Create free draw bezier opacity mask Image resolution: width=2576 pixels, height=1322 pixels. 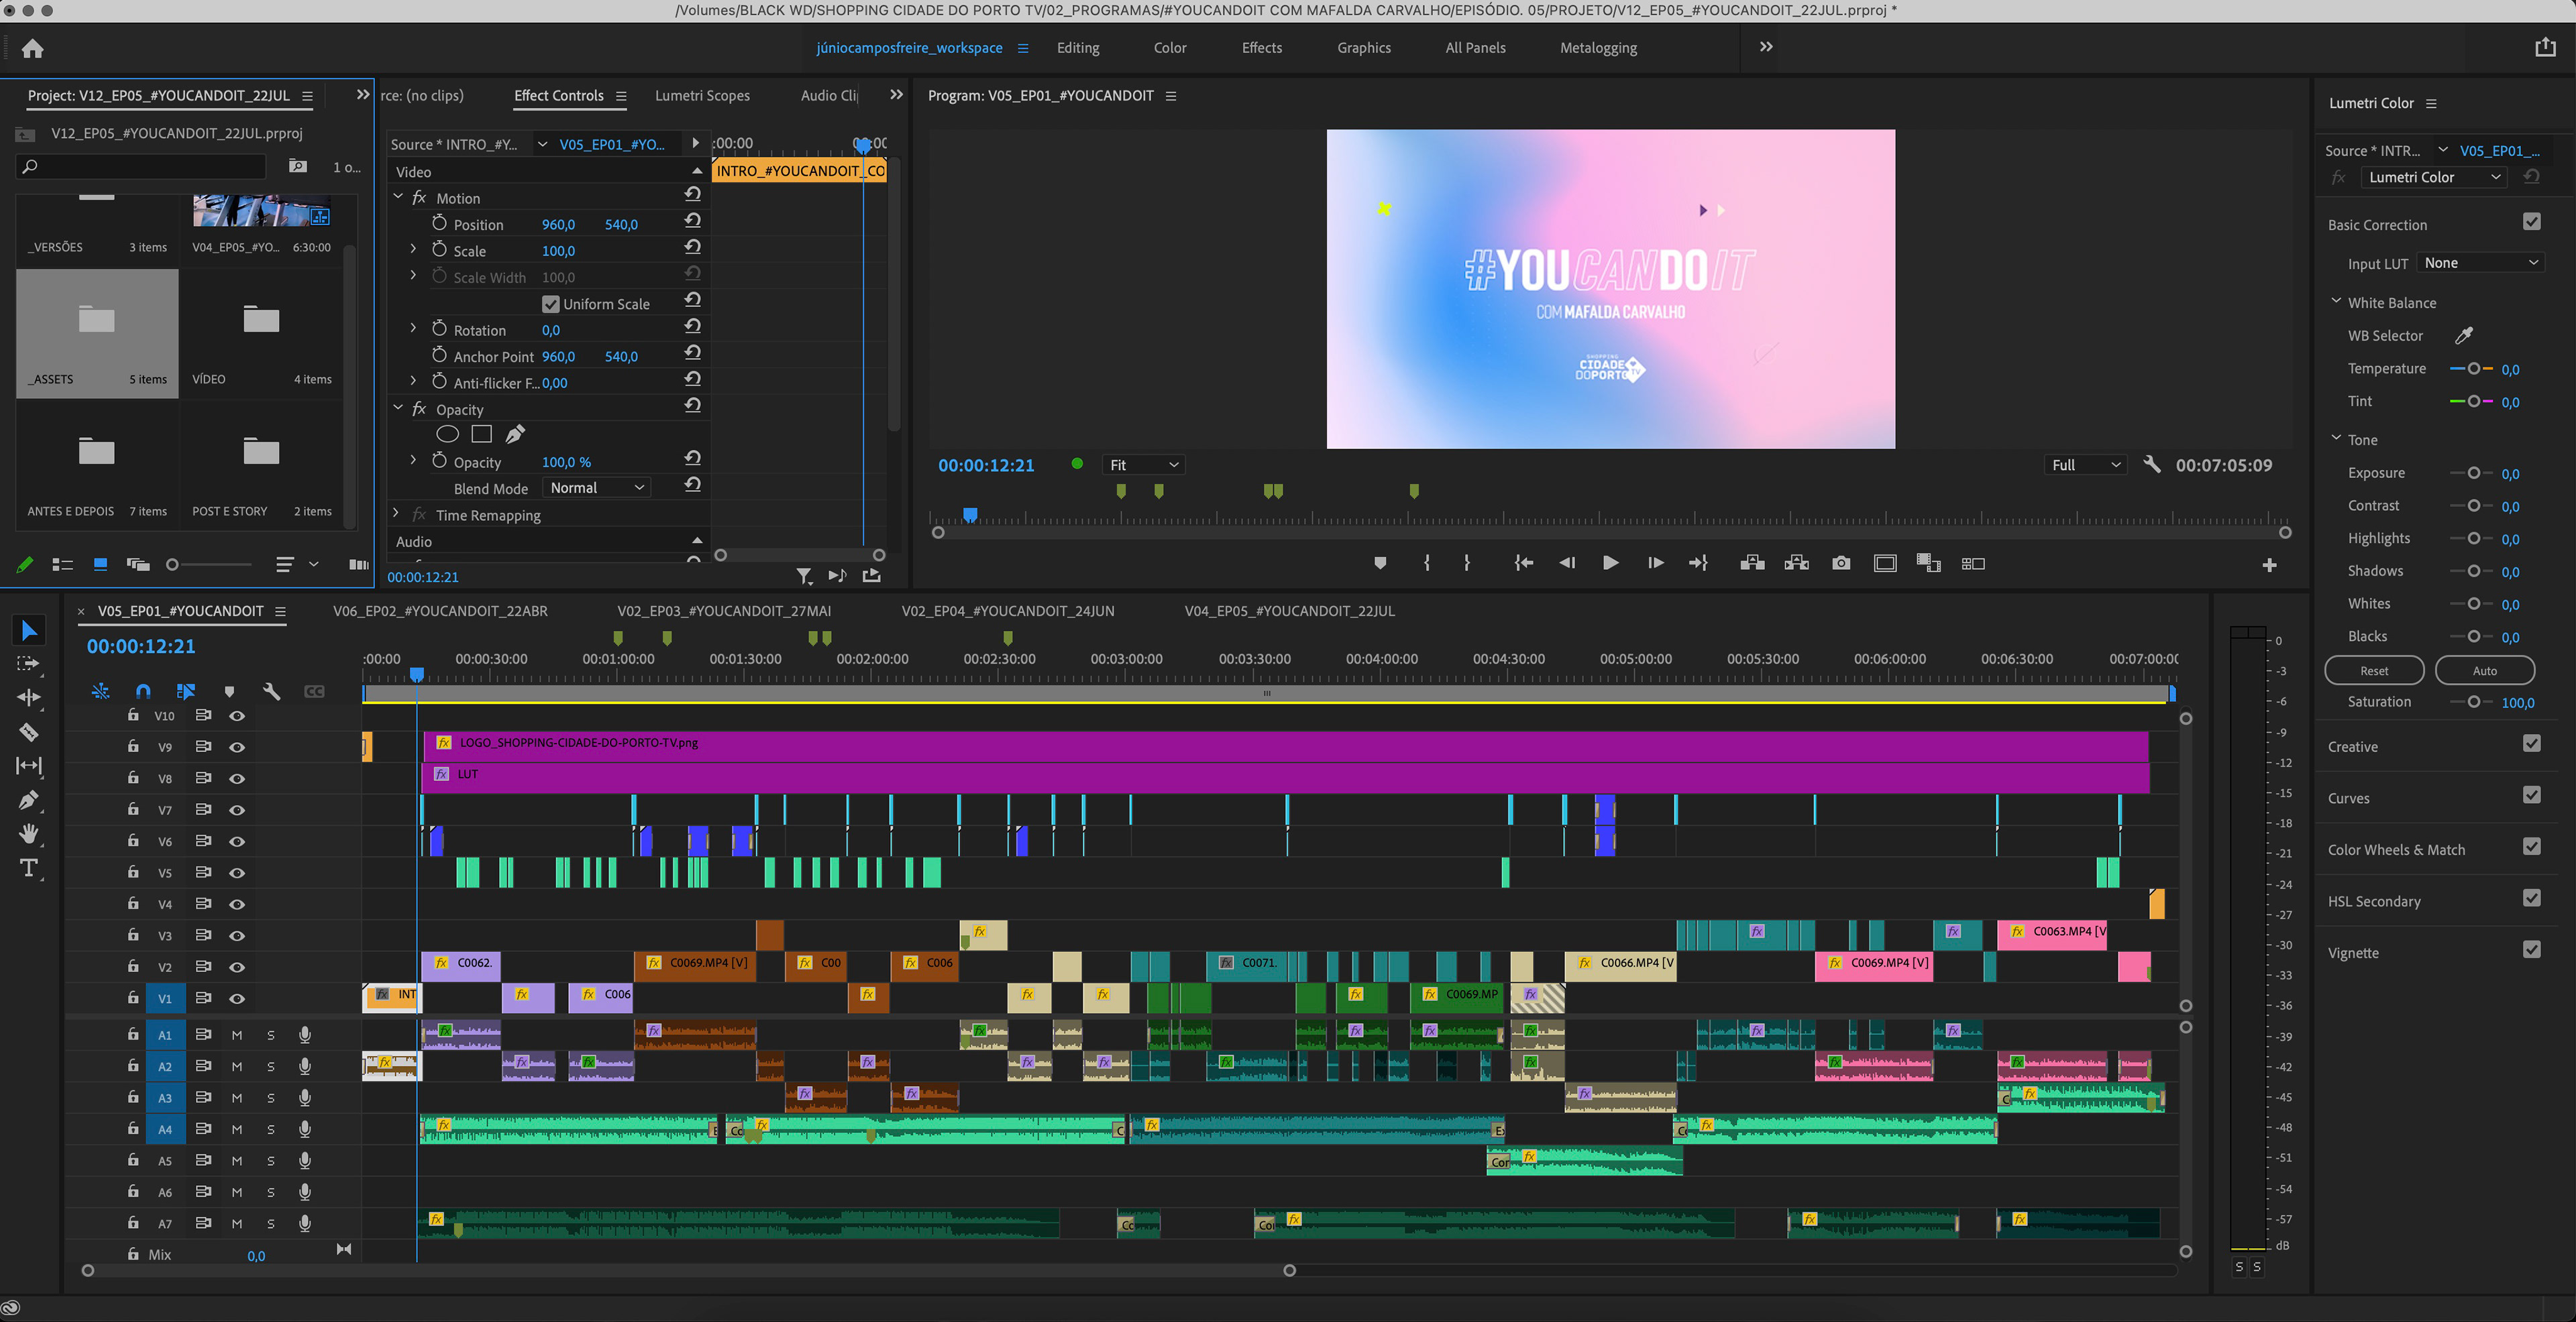pyautogui.click(x=515, y=434)
